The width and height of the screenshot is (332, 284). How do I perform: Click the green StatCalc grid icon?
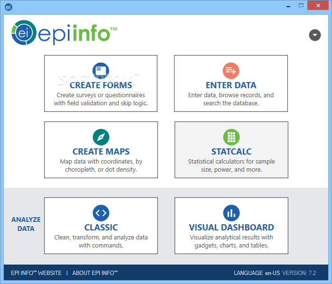(x=231, y=137)
